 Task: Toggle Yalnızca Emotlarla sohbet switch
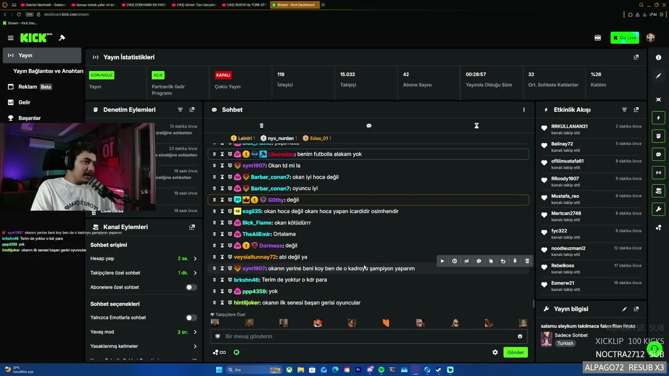(x=191, y=318)
